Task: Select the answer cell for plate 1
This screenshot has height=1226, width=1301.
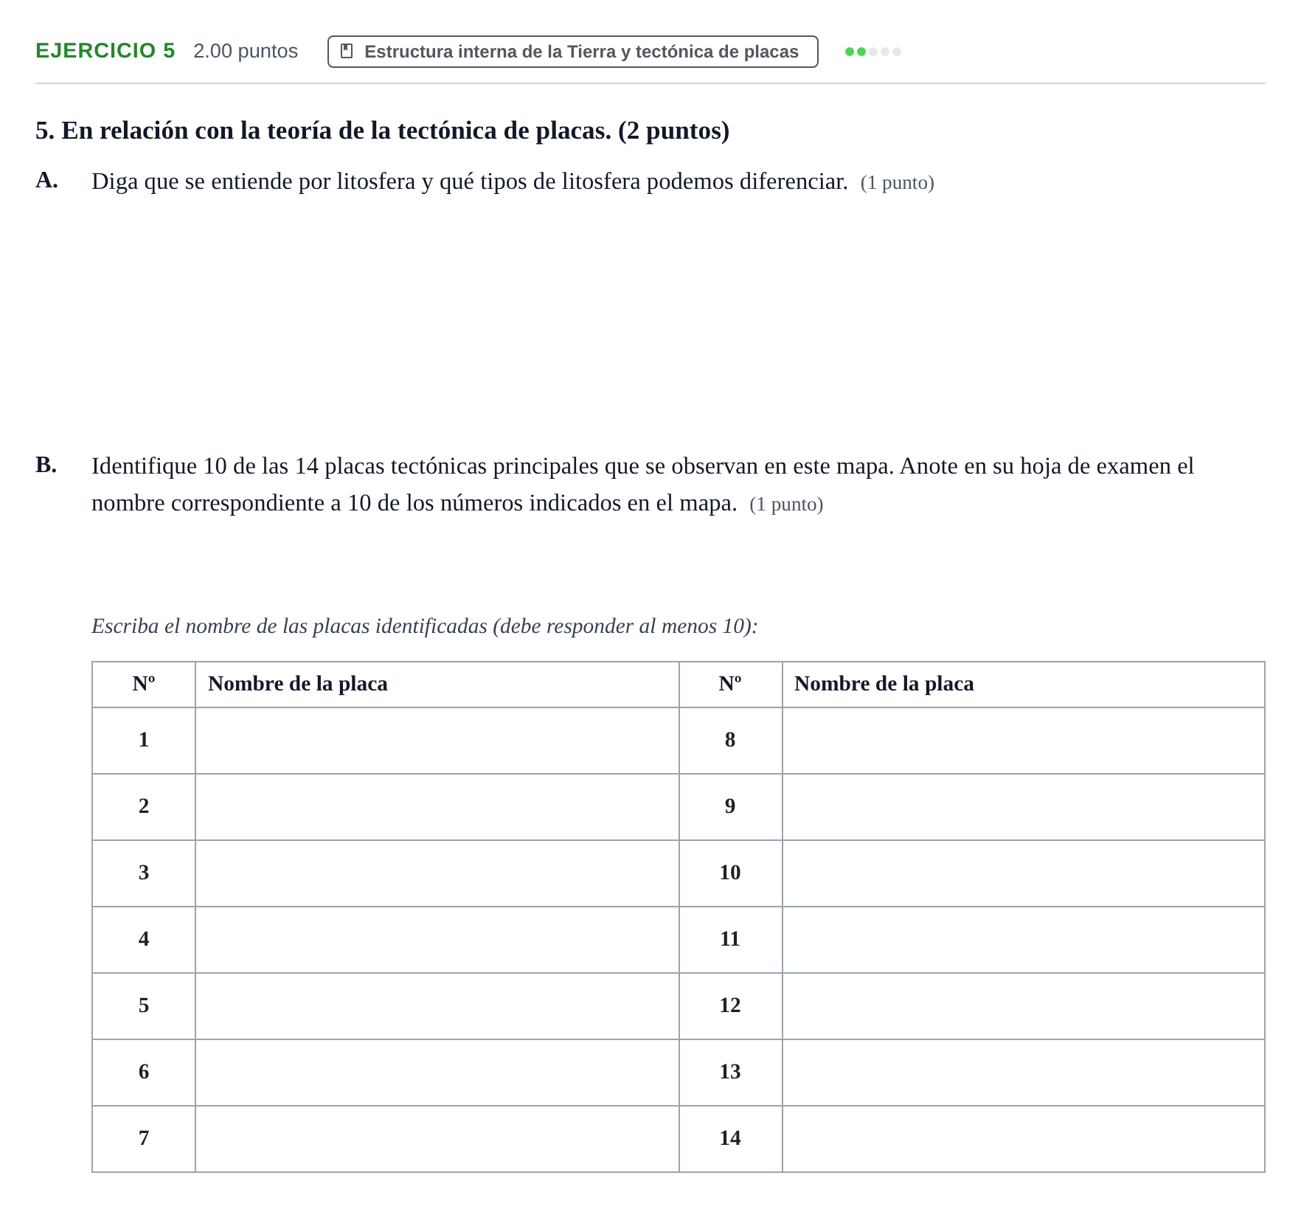Action: tap(437, 741)
